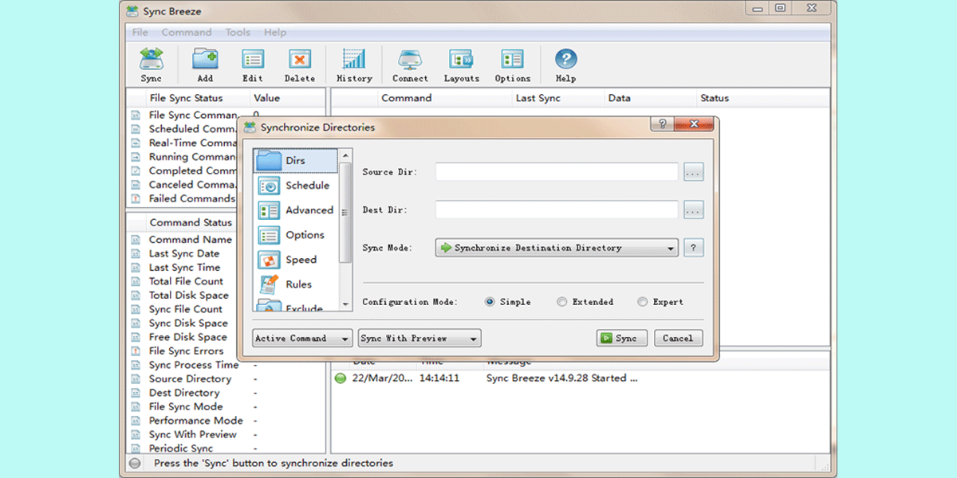
Task: Open the Command menu
Action: pos(187,33)
